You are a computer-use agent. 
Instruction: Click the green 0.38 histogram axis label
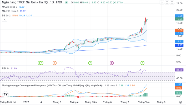(179, 93)
